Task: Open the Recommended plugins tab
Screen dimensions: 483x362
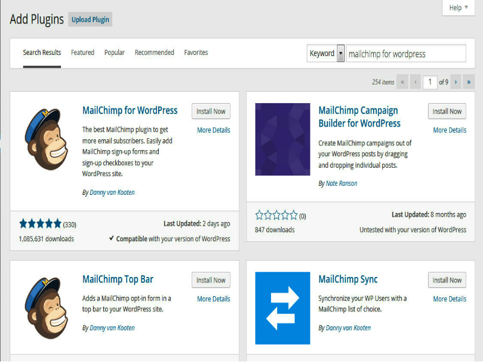Action: click(x=155, y=52)
